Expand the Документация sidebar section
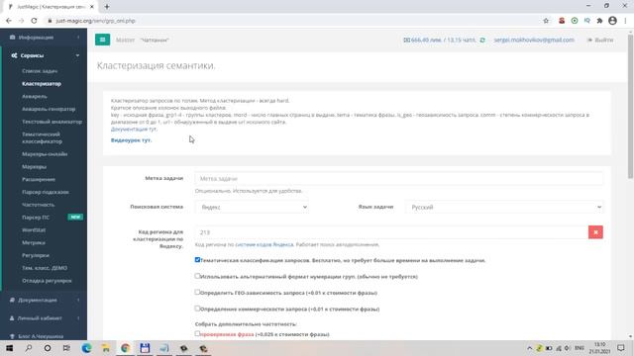634x356 pixels. coord(44,300)
